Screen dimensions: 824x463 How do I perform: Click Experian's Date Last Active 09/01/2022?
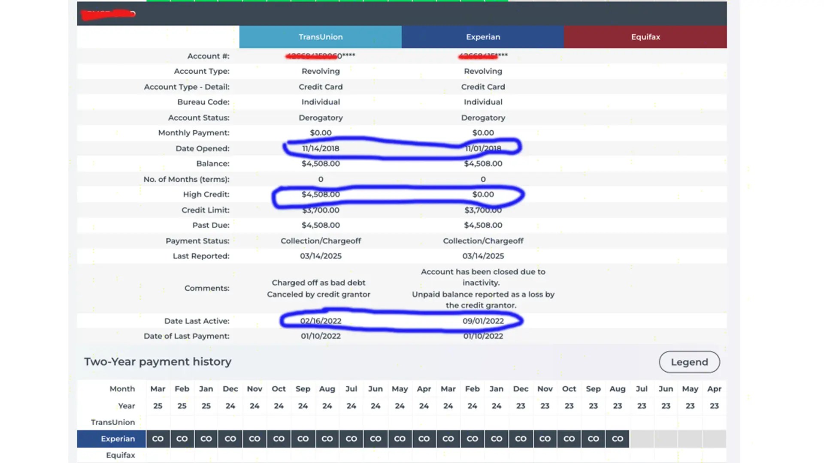pos(483,321)
